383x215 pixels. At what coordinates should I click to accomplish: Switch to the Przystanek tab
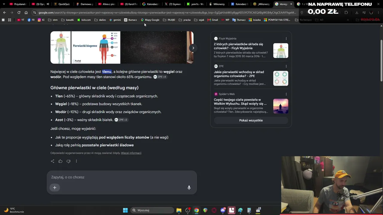[x=17, y=4]
